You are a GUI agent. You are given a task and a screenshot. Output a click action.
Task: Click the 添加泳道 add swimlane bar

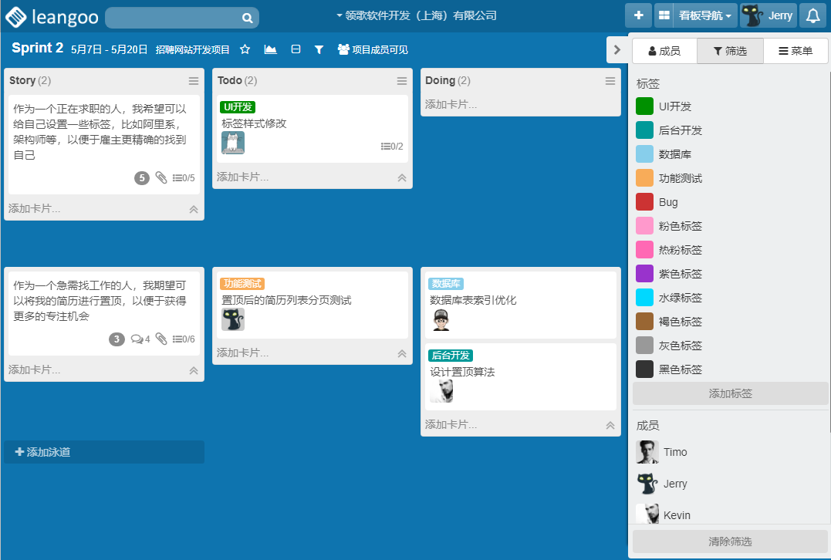[x=104, y=452]
